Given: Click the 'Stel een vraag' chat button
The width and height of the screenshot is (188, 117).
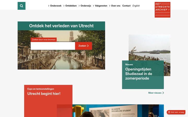Looking at the screenshot, I should pos(176,112).
